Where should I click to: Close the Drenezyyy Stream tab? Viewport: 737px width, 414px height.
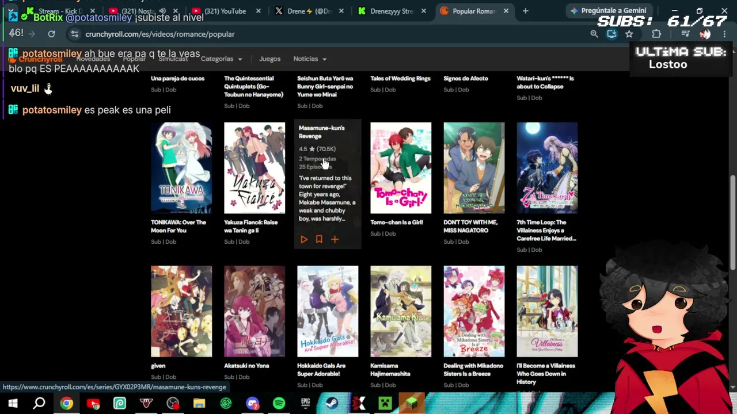click(x=424, y=11)
